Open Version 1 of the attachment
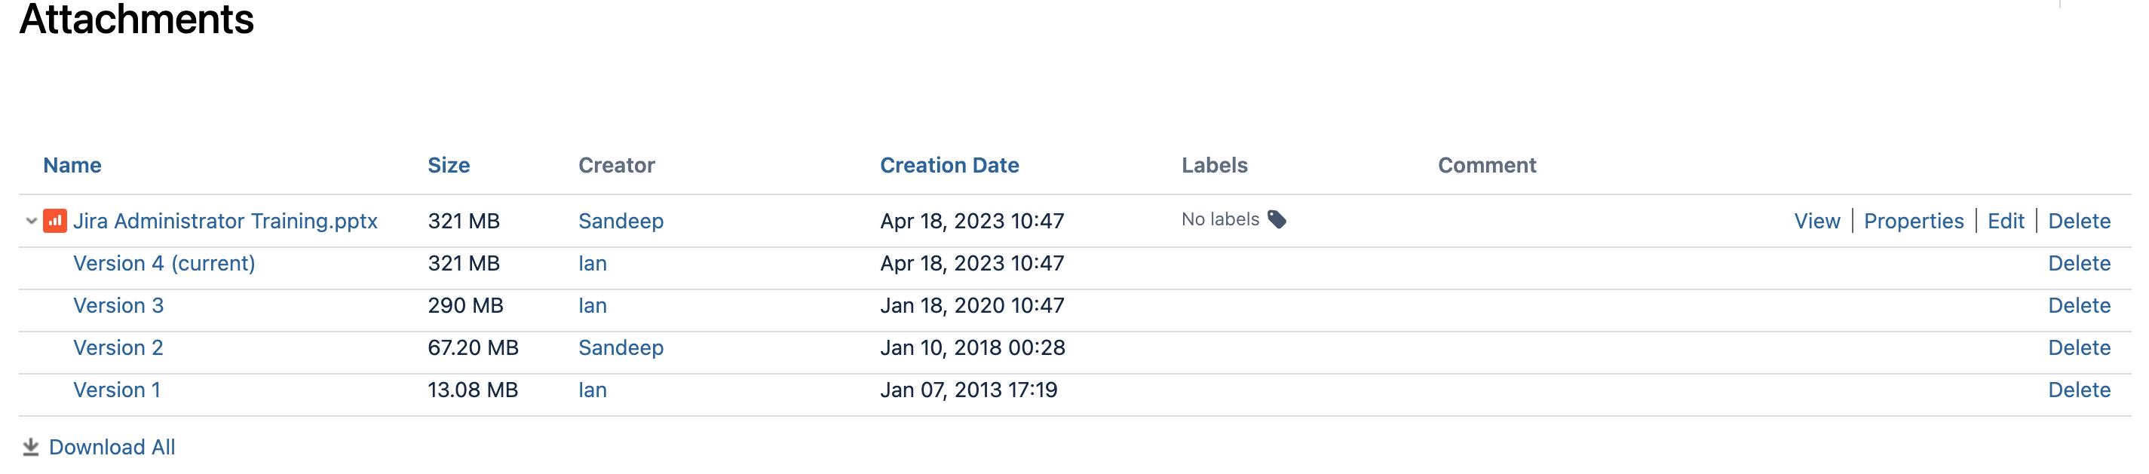The width and height of the screenshot is (2149, 474). tap(117, 389)
